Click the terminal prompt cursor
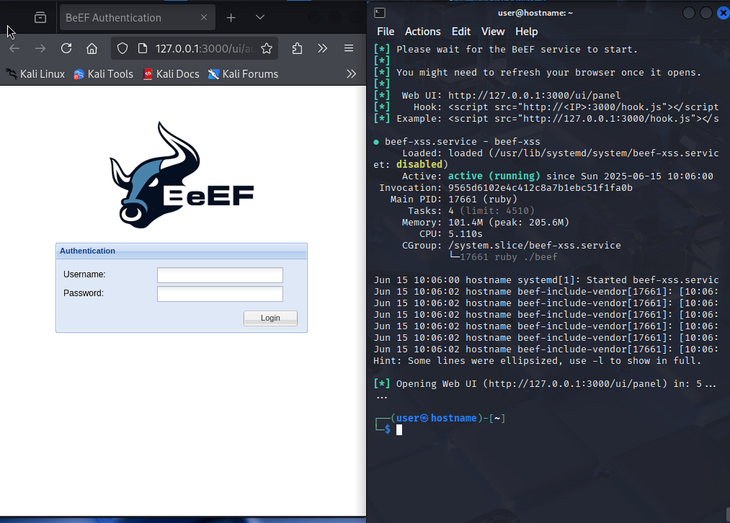The image size is (730, 523). coord(399,430)
